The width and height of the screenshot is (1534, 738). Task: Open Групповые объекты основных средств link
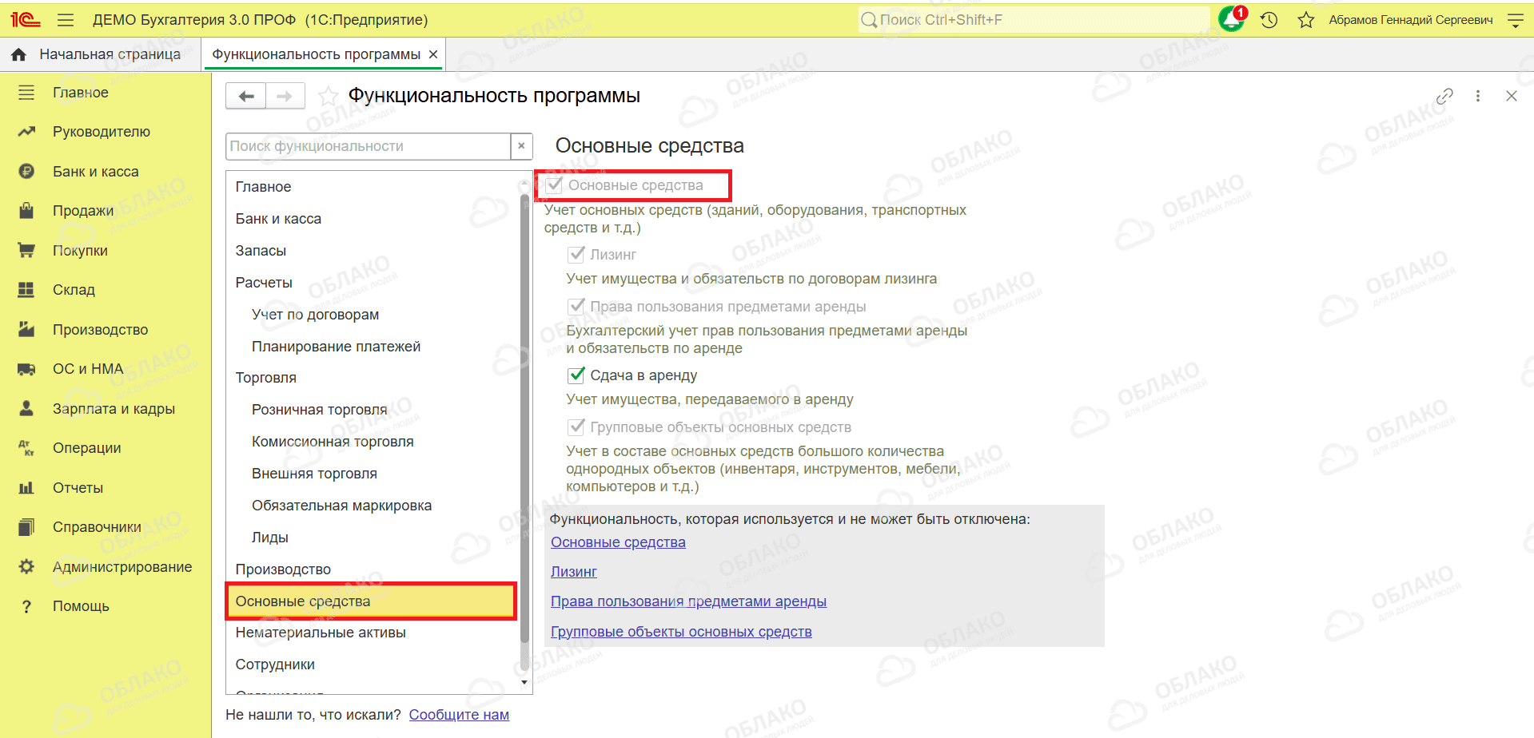681,632
